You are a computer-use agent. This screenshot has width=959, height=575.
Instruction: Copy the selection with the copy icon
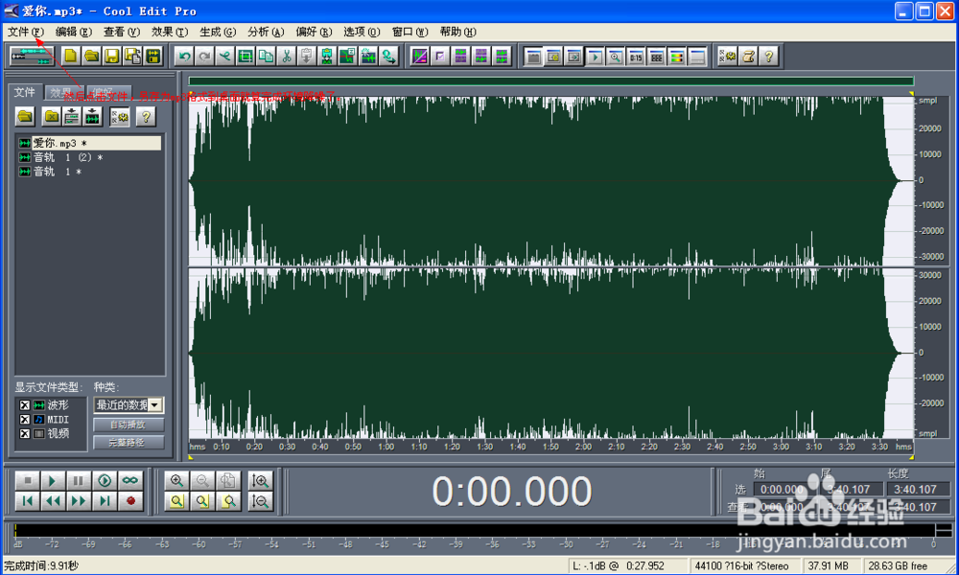coord(266,57)
